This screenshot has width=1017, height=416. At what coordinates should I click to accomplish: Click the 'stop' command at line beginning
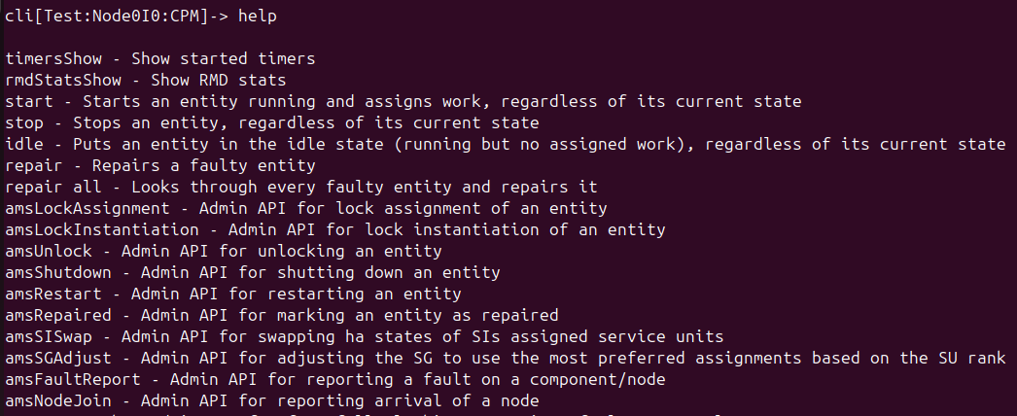[24, 123]
